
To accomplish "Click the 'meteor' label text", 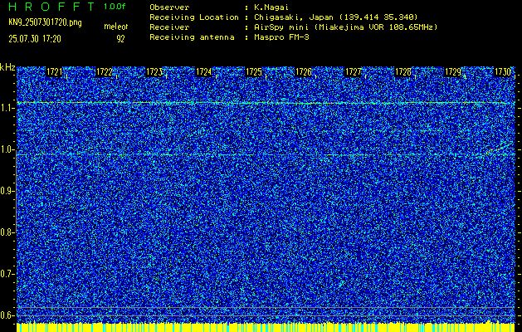I will point(116,27).
